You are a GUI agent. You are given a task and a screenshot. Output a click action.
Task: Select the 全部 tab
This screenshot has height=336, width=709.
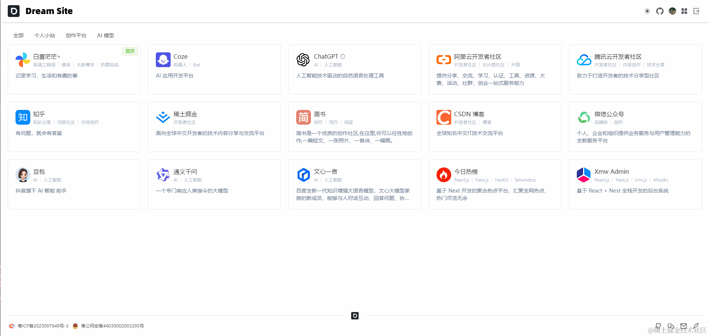[x=18, y=35]
